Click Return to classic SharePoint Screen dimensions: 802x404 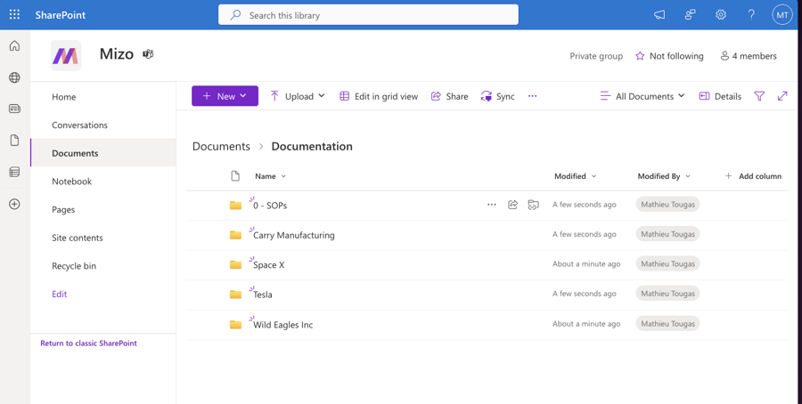(x=88, y=343)
